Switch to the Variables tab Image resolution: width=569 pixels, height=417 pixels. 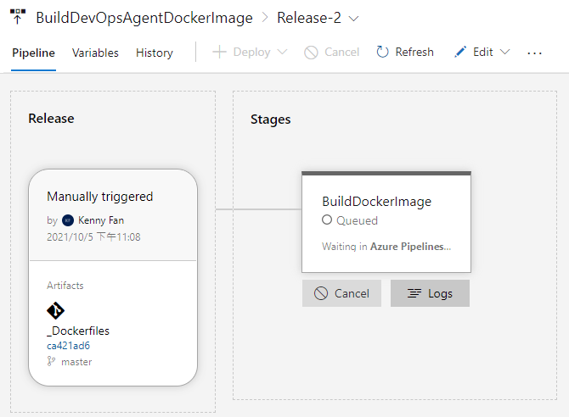click(x=95, y=53)
